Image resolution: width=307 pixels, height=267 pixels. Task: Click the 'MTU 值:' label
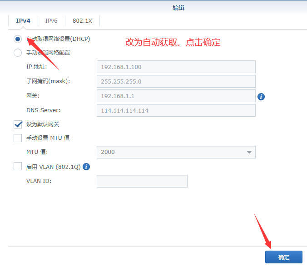(x=37, y=152)
